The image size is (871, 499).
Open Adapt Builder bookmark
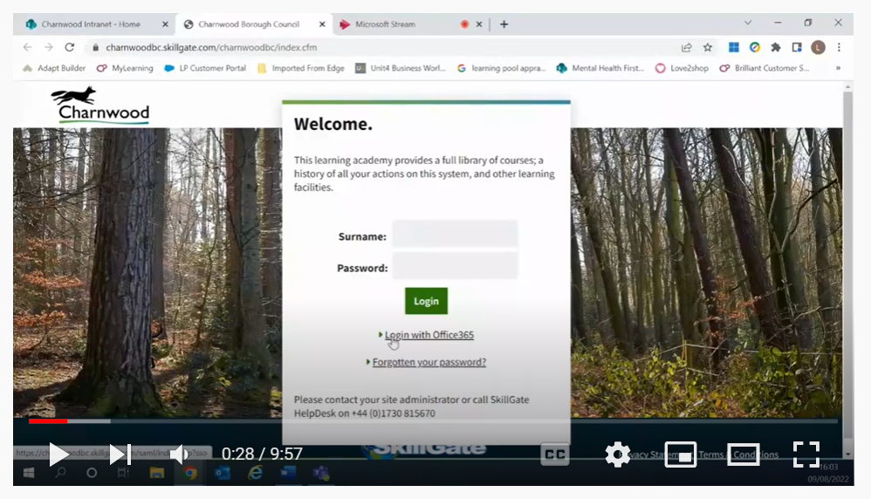click(54, 68)
